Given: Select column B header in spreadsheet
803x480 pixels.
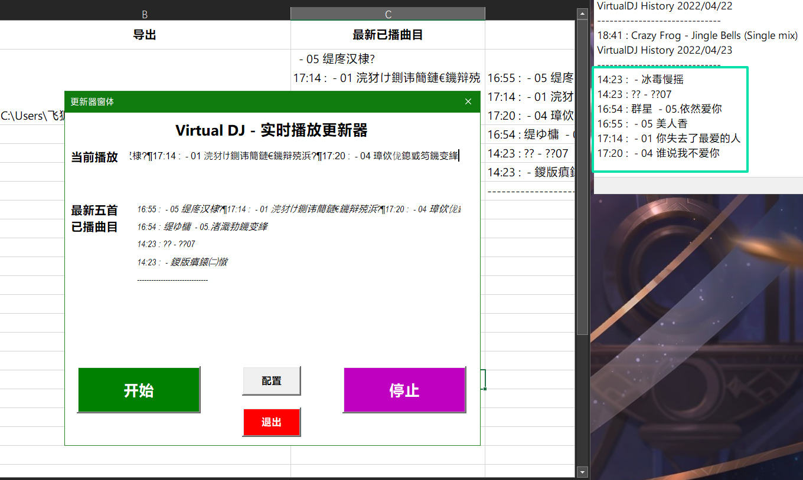Looking at the screenshot, I should click(x=145, y=14).
